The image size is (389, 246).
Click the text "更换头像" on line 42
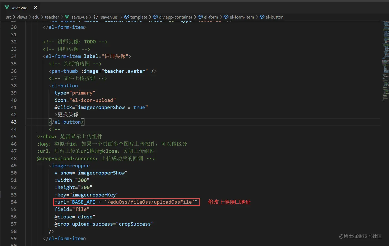(68, 115)
